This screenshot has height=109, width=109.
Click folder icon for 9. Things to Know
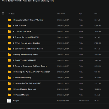tap(9, 66)
